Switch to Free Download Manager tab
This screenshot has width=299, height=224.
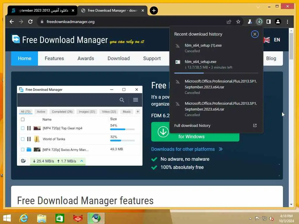coord(112,10)
